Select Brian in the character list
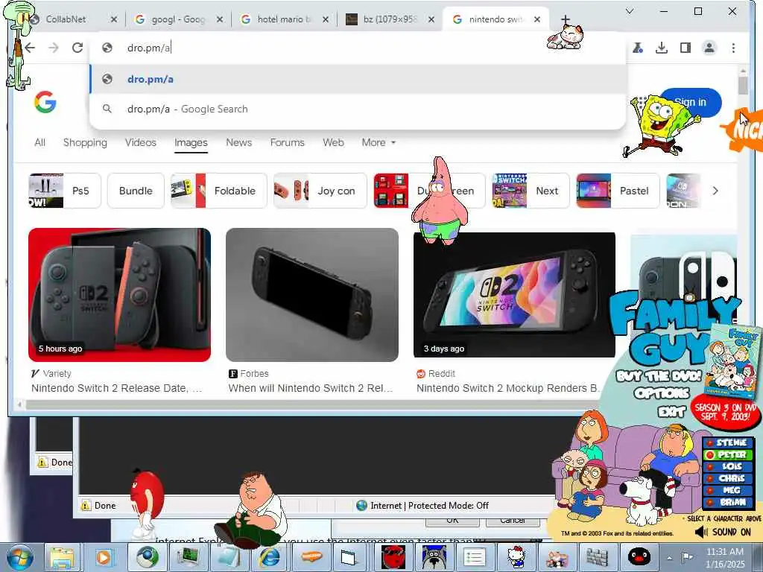 pyautogui.click(x=728, y=503)
